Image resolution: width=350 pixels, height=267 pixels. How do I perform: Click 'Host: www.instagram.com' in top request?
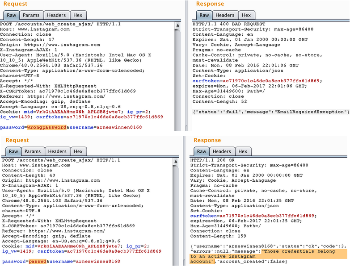tap(35, 29)
